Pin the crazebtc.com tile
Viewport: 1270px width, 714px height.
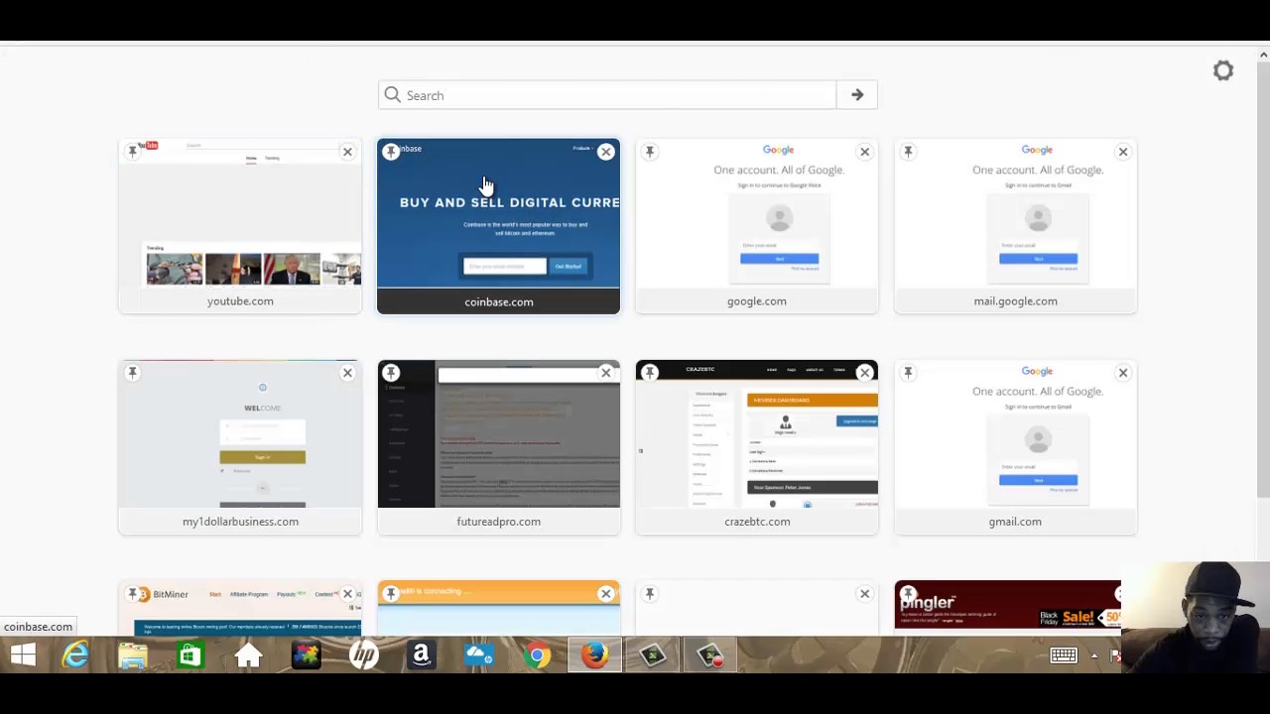coord(650,372)
